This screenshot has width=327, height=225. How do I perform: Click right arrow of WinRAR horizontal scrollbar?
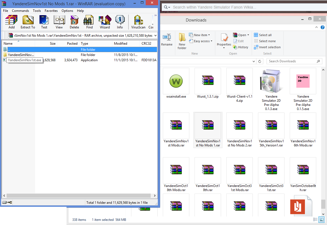tap(155, 195)
